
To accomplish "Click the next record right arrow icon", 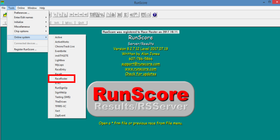I will (81, 15).
